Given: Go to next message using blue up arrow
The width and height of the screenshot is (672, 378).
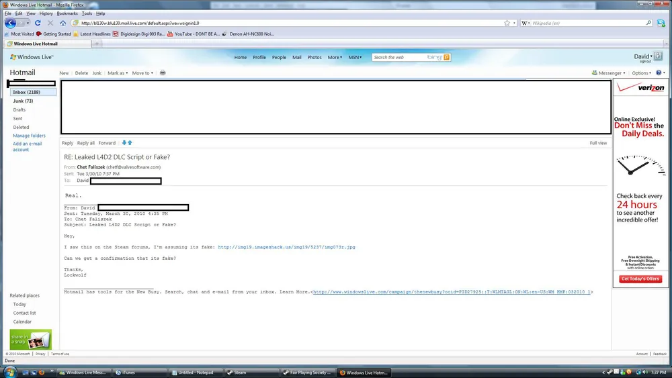Looking at the screenshot, I should (x=130, y=143).
